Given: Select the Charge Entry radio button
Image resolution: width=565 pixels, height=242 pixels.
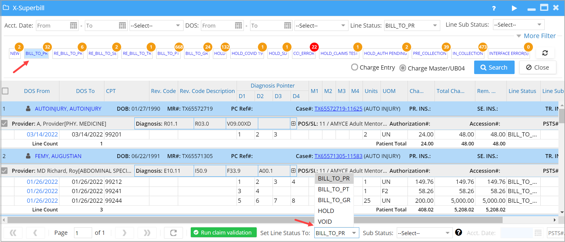Looking at the screenshot, I should pos(354,67).
